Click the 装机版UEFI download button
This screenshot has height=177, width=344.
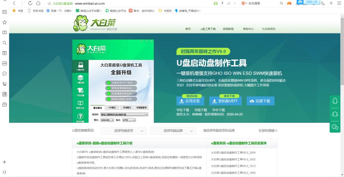(225, 101)
